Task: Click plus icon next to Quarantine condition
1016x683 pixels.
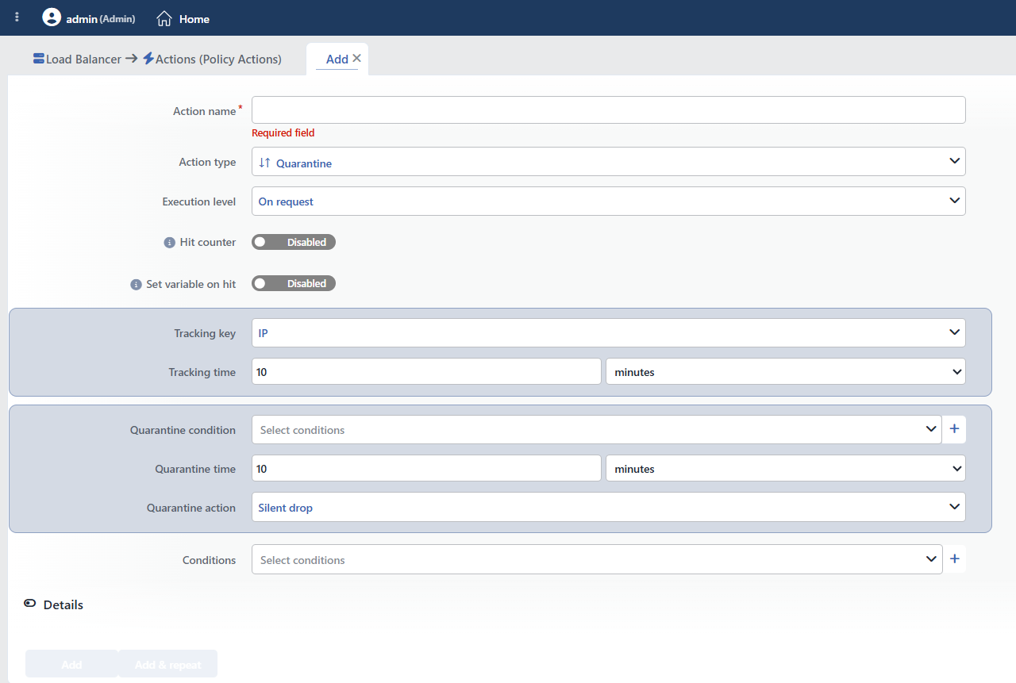Action: pos(954,429)
